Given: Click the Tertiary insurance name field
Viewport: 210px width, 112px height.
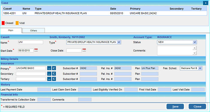Looking at the screenshot, I should click(31, 79).
